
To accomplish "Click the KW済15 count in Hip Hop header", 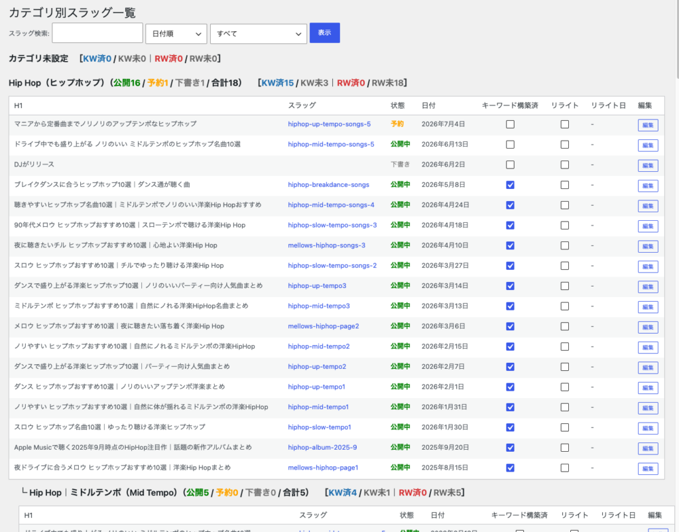I will (x=278, y=83).
